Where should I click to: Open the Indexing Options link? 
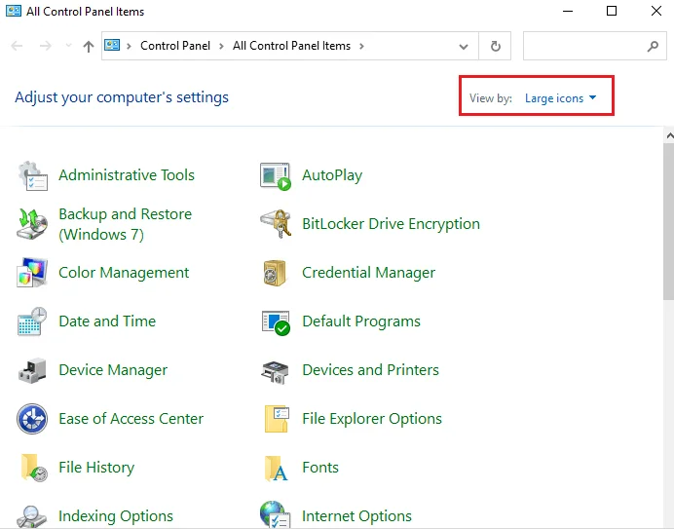(116, 516)
